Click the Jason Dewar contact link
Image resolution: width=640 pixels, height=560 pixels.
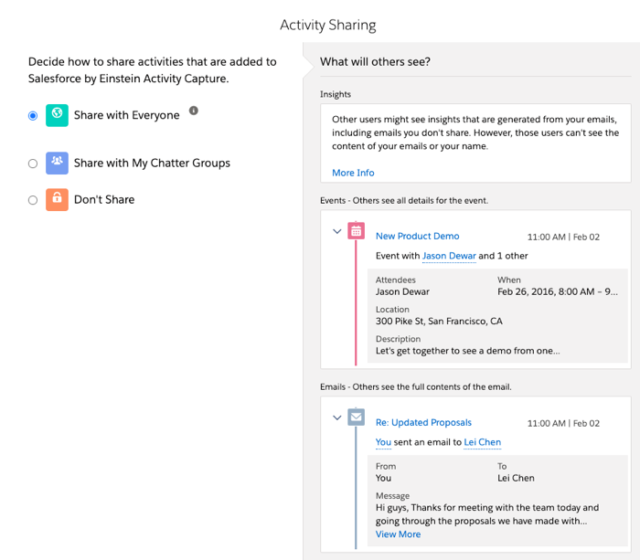[448, 256]
